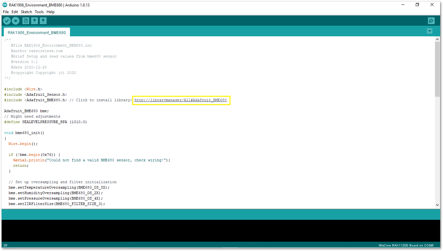The height and width of the screenshot is (251, 443).
Task: Click the '@brief Setup and read values' comment line
Action: 64,56
